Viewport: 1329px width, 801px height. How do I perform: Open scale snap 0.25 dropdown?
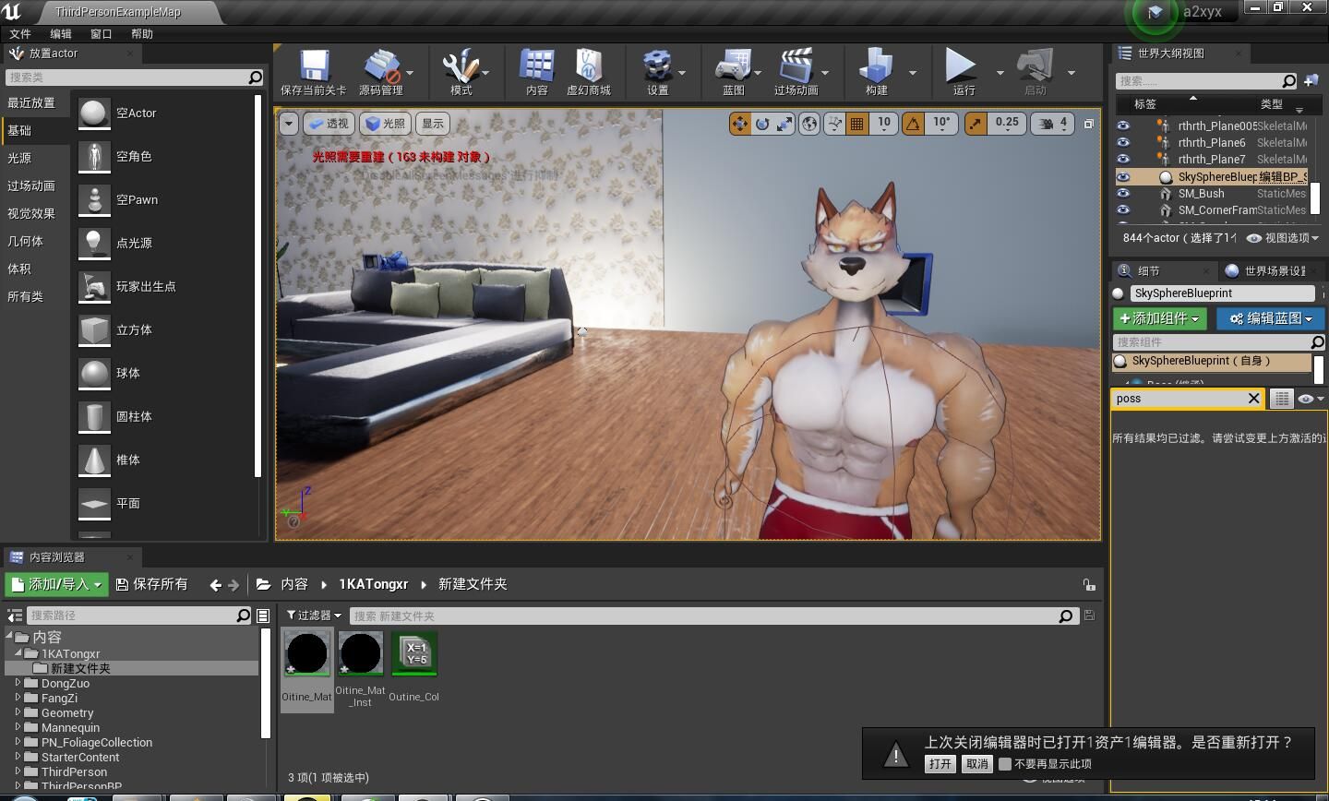click(x=1007, y=124)
